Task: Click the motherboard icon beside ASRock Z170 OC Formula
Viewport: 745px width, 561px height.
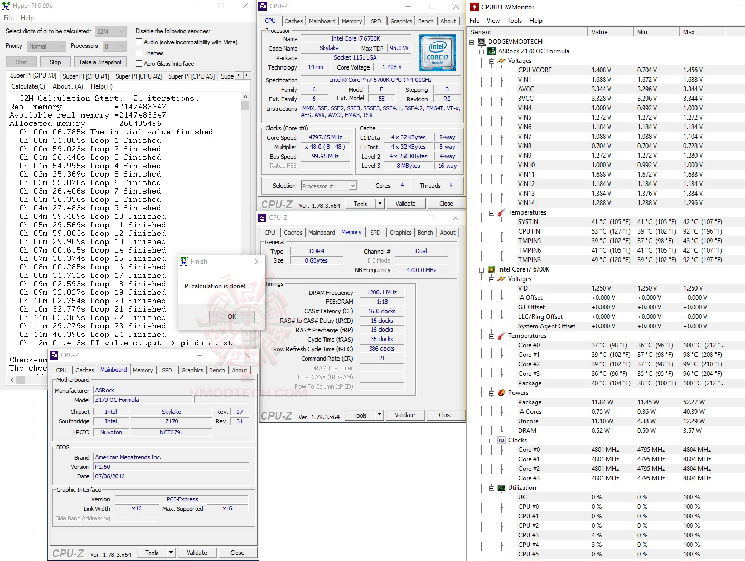Action: pyautogui.click(x=491, y=51)
